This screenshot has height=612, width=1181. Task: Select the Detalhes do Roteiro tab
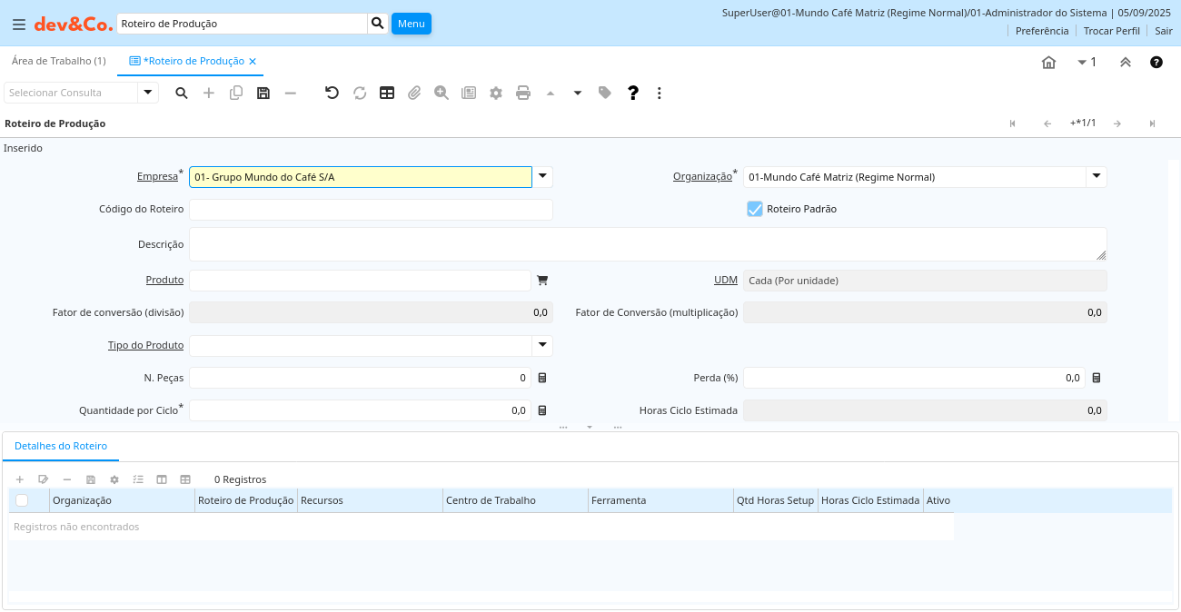(61, 446)
